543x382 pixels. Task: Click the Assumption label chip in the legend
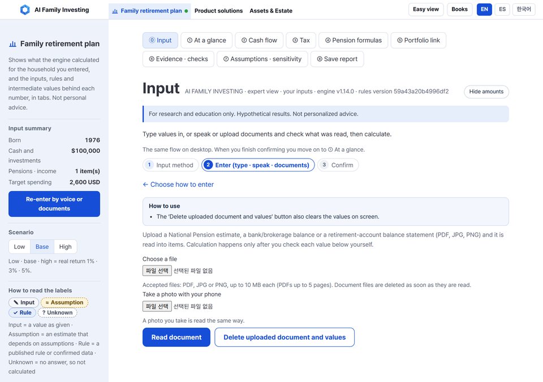click(64, 303)
